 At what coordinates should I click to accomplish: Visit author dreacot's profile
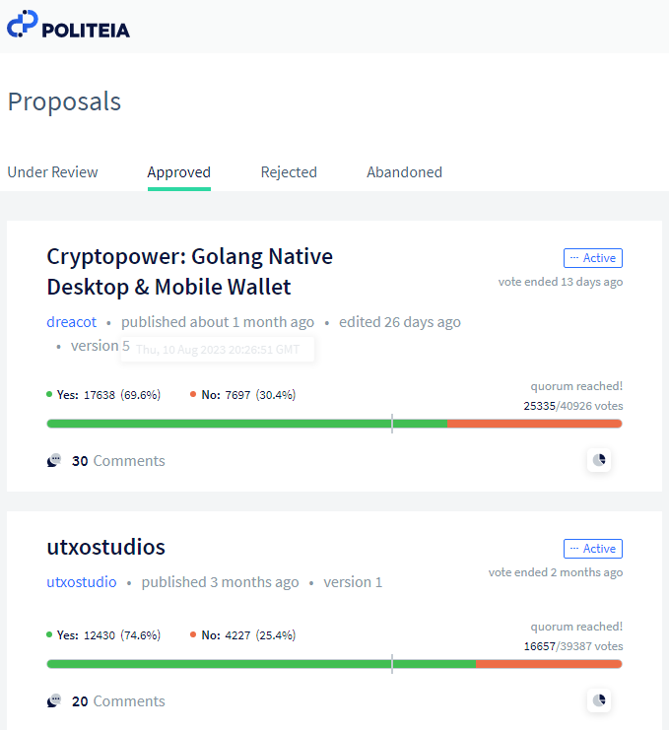[72, 322]
